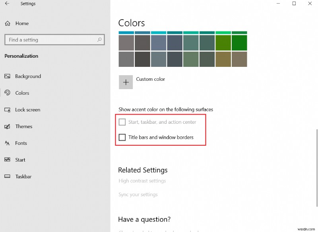Click the back arrow in Settings header
The width and height of the screenshot is (318, 232).
tap(7, 4)
